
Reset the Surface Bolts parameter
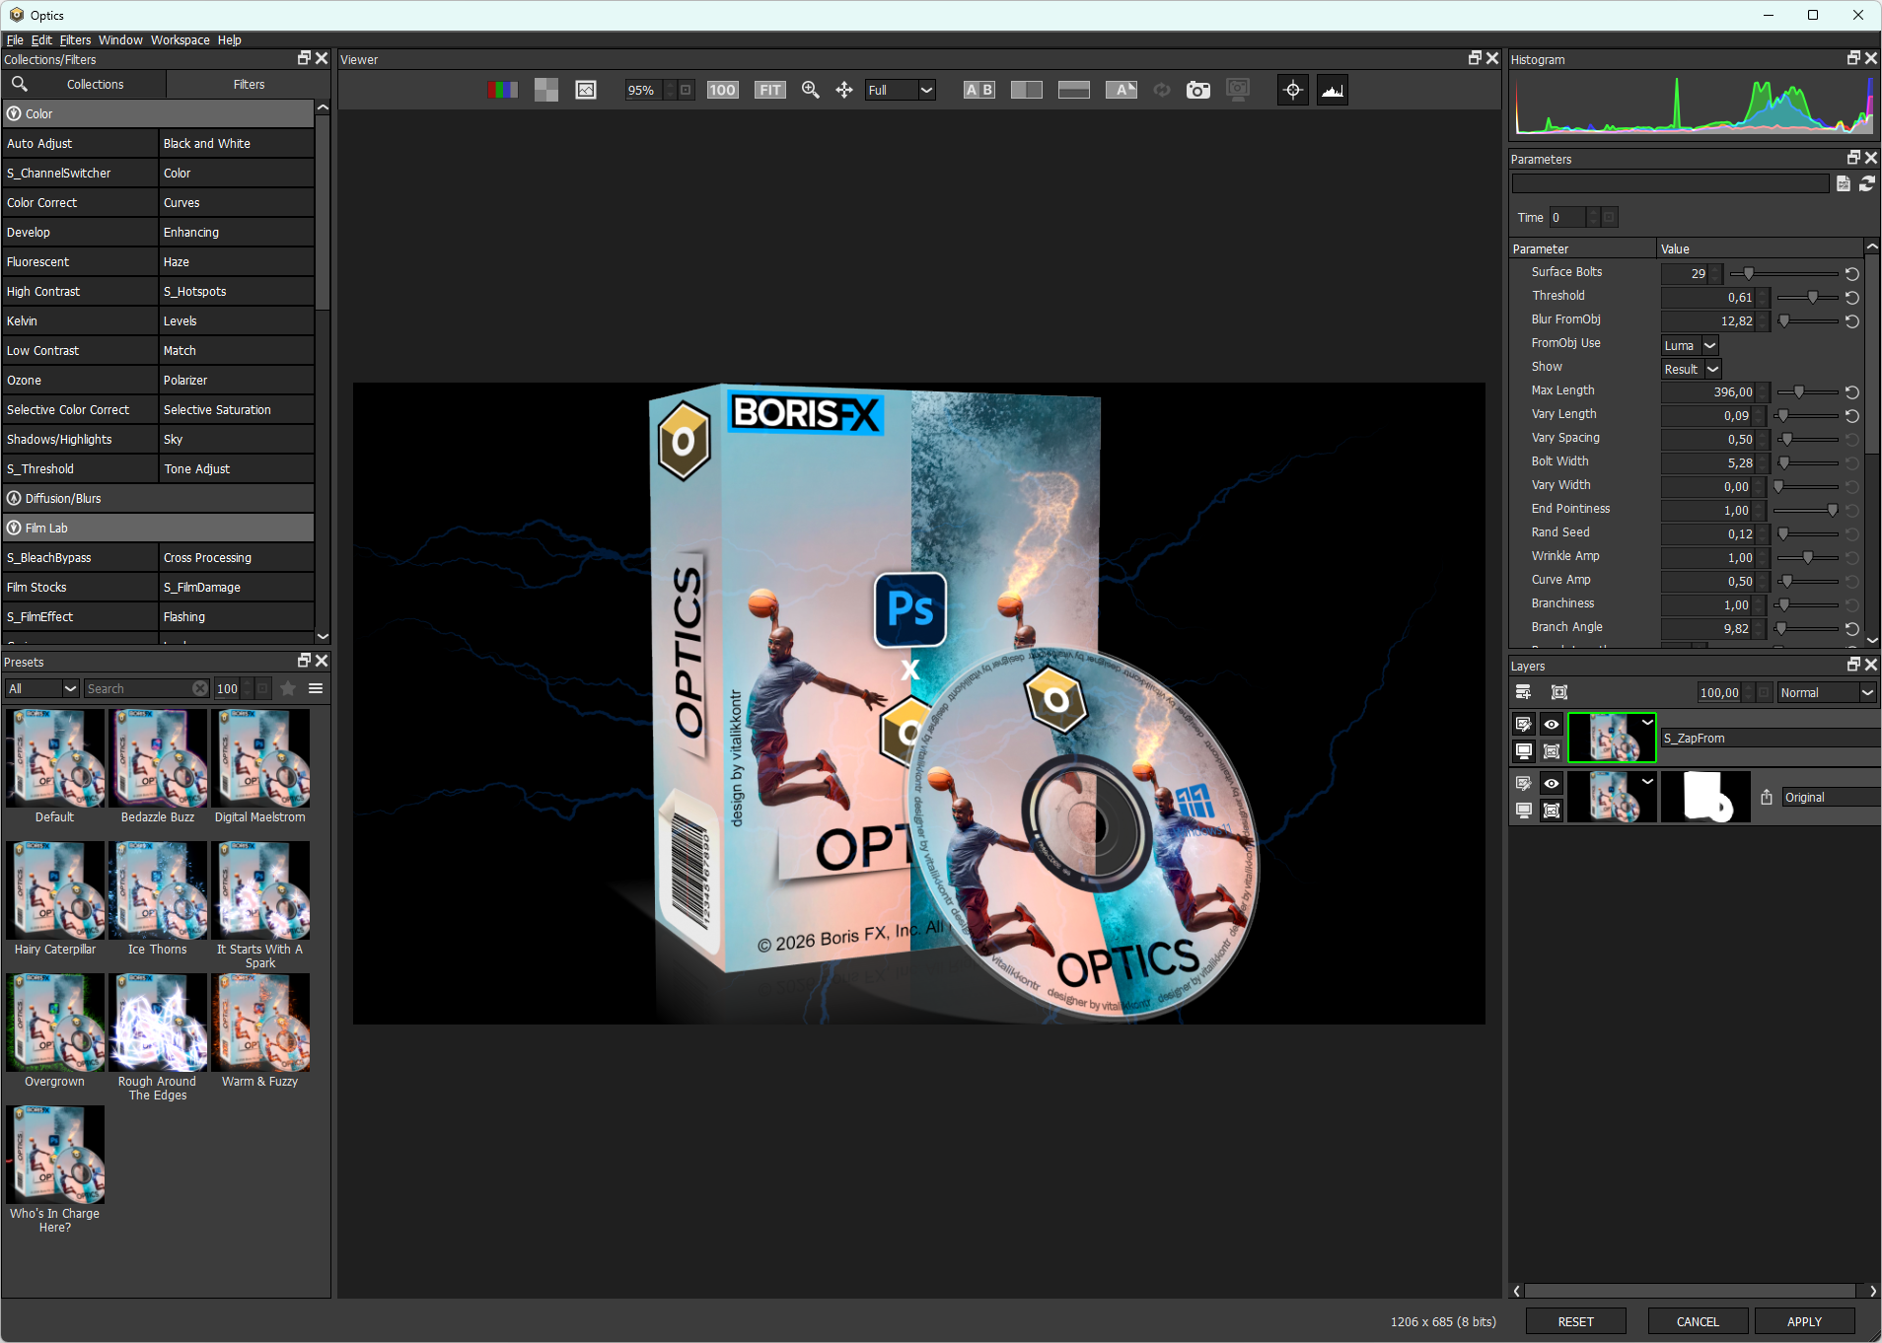1852,274
